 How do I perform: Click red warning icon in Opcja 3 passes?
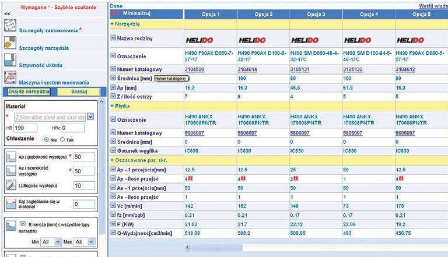(x=296, y=178)
